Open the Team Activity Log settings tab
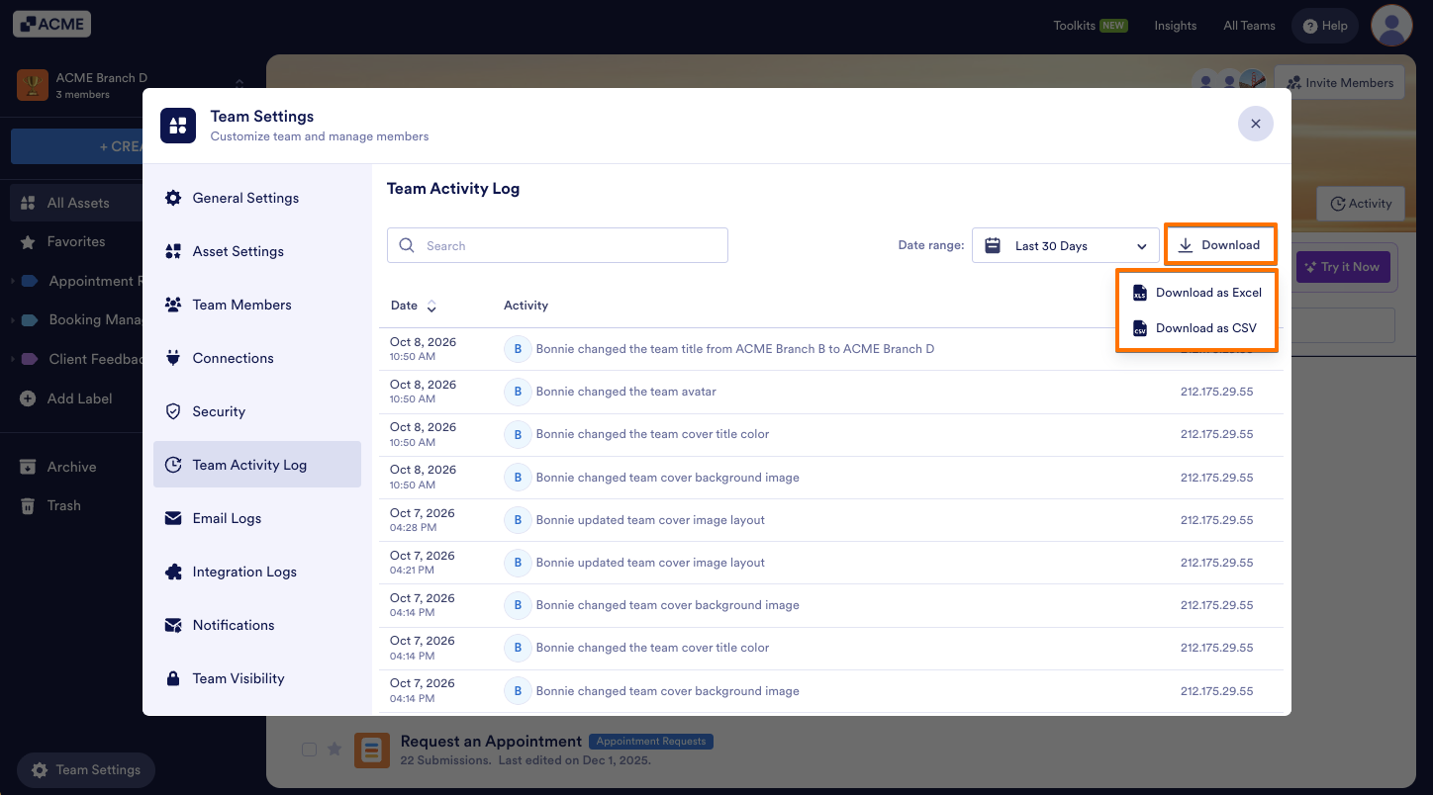The width and height of the screenshot is (1433, 795). point(257,465)
